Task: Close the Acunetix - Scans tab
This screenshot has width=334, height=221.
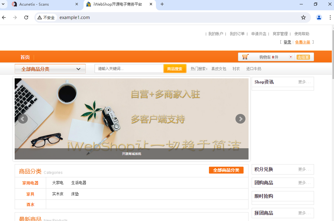Action: (77, 4)
